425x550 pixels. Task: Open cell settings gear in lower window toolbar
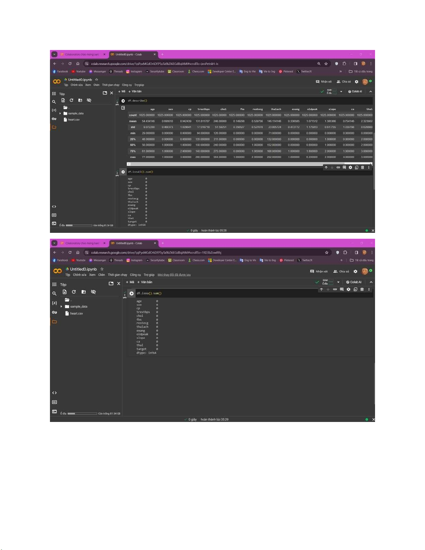point(348,289)
